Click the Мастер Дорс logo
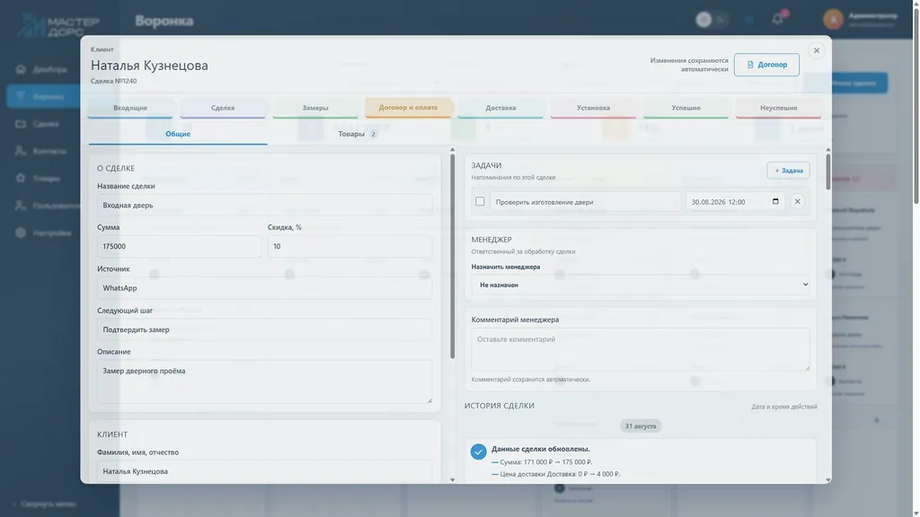Viewport: 920px width, 517px height. coord(58,25)
